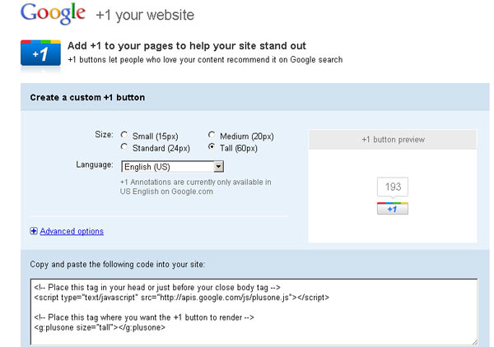Click the '+1 Annotations are currently only available' note
Screen dimensions: 494x347
click(x=196, y=187)
